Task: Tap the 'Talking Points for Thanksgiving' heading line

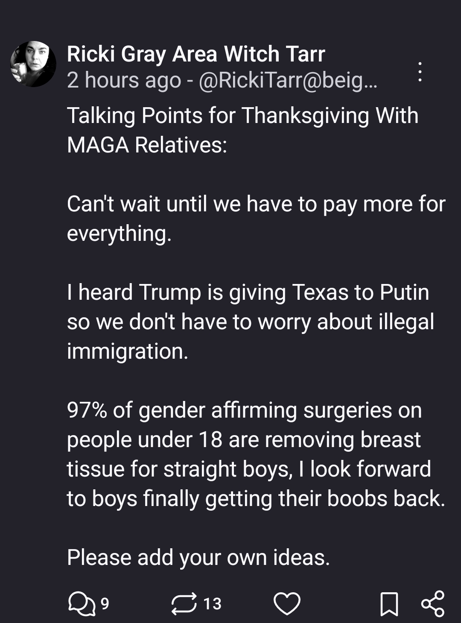Action: 242,116
